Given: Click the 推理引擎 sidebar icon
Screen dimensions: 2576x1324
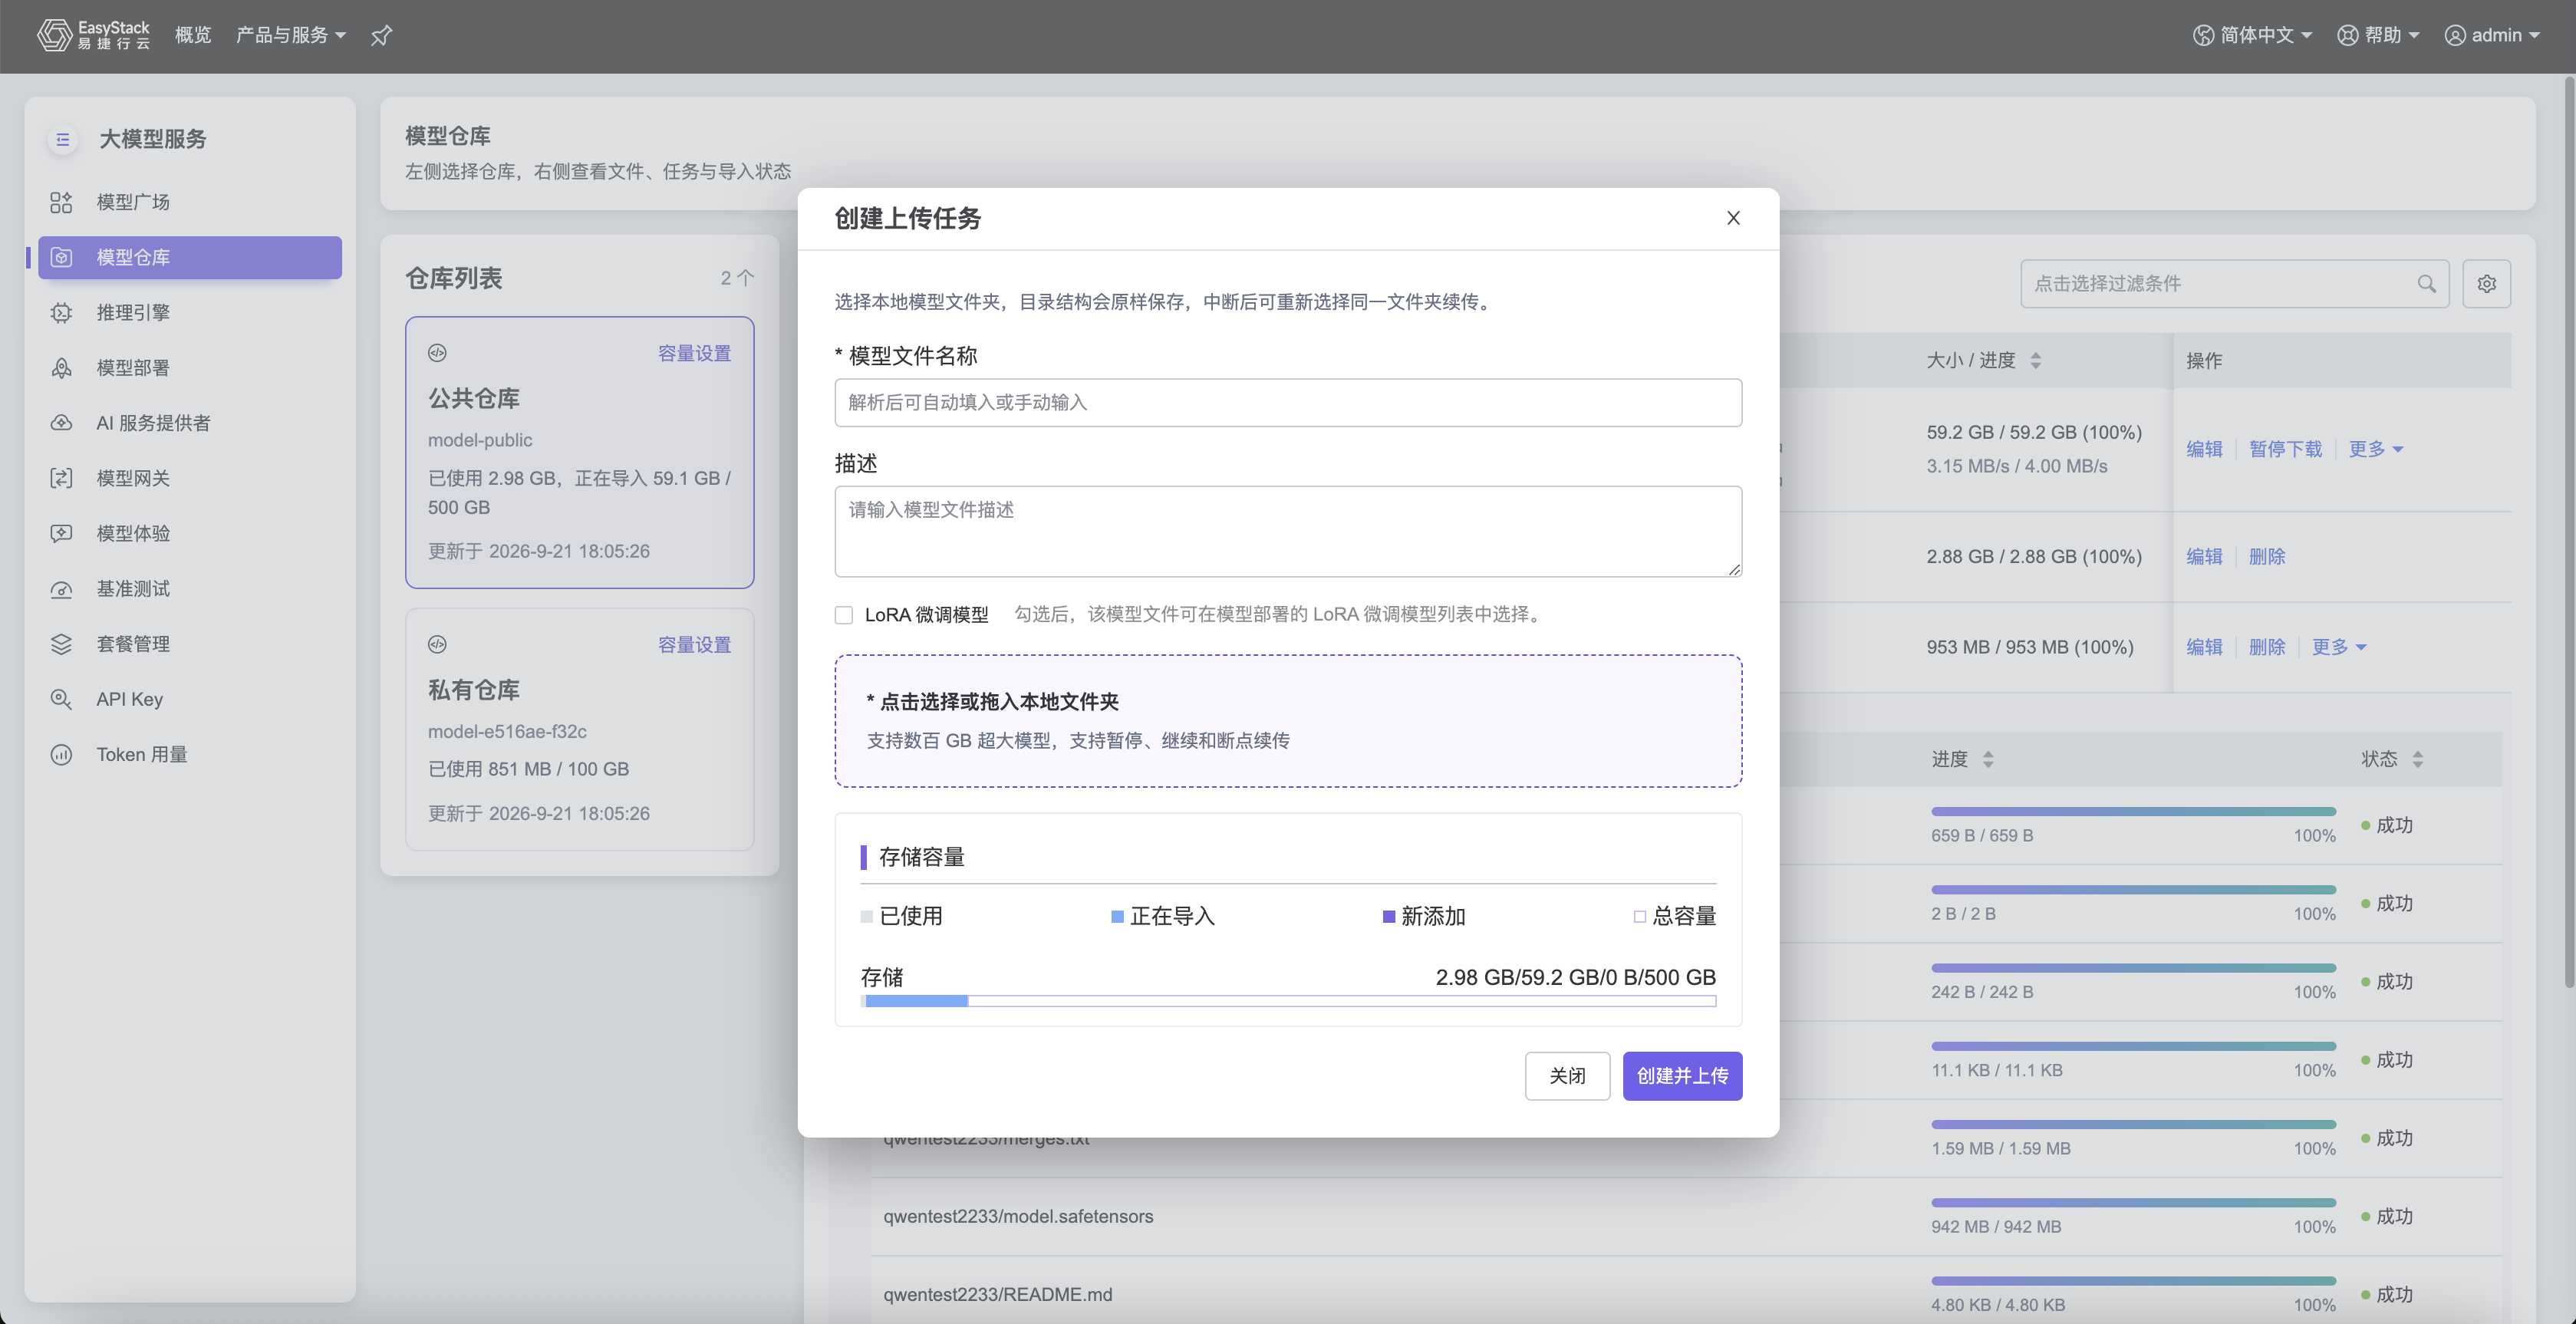Looking at the screenshot, I should 61,313.
